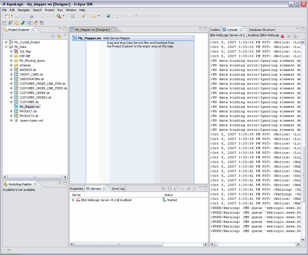308x255 pixels.
Task: Click the External Tools run icon
Action: point(59,16)
